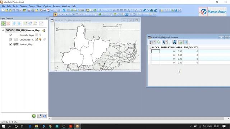This screenshot has width=230, height=129.
Task: Select the Howrah_Map layer name
Action: coord(26,44)
